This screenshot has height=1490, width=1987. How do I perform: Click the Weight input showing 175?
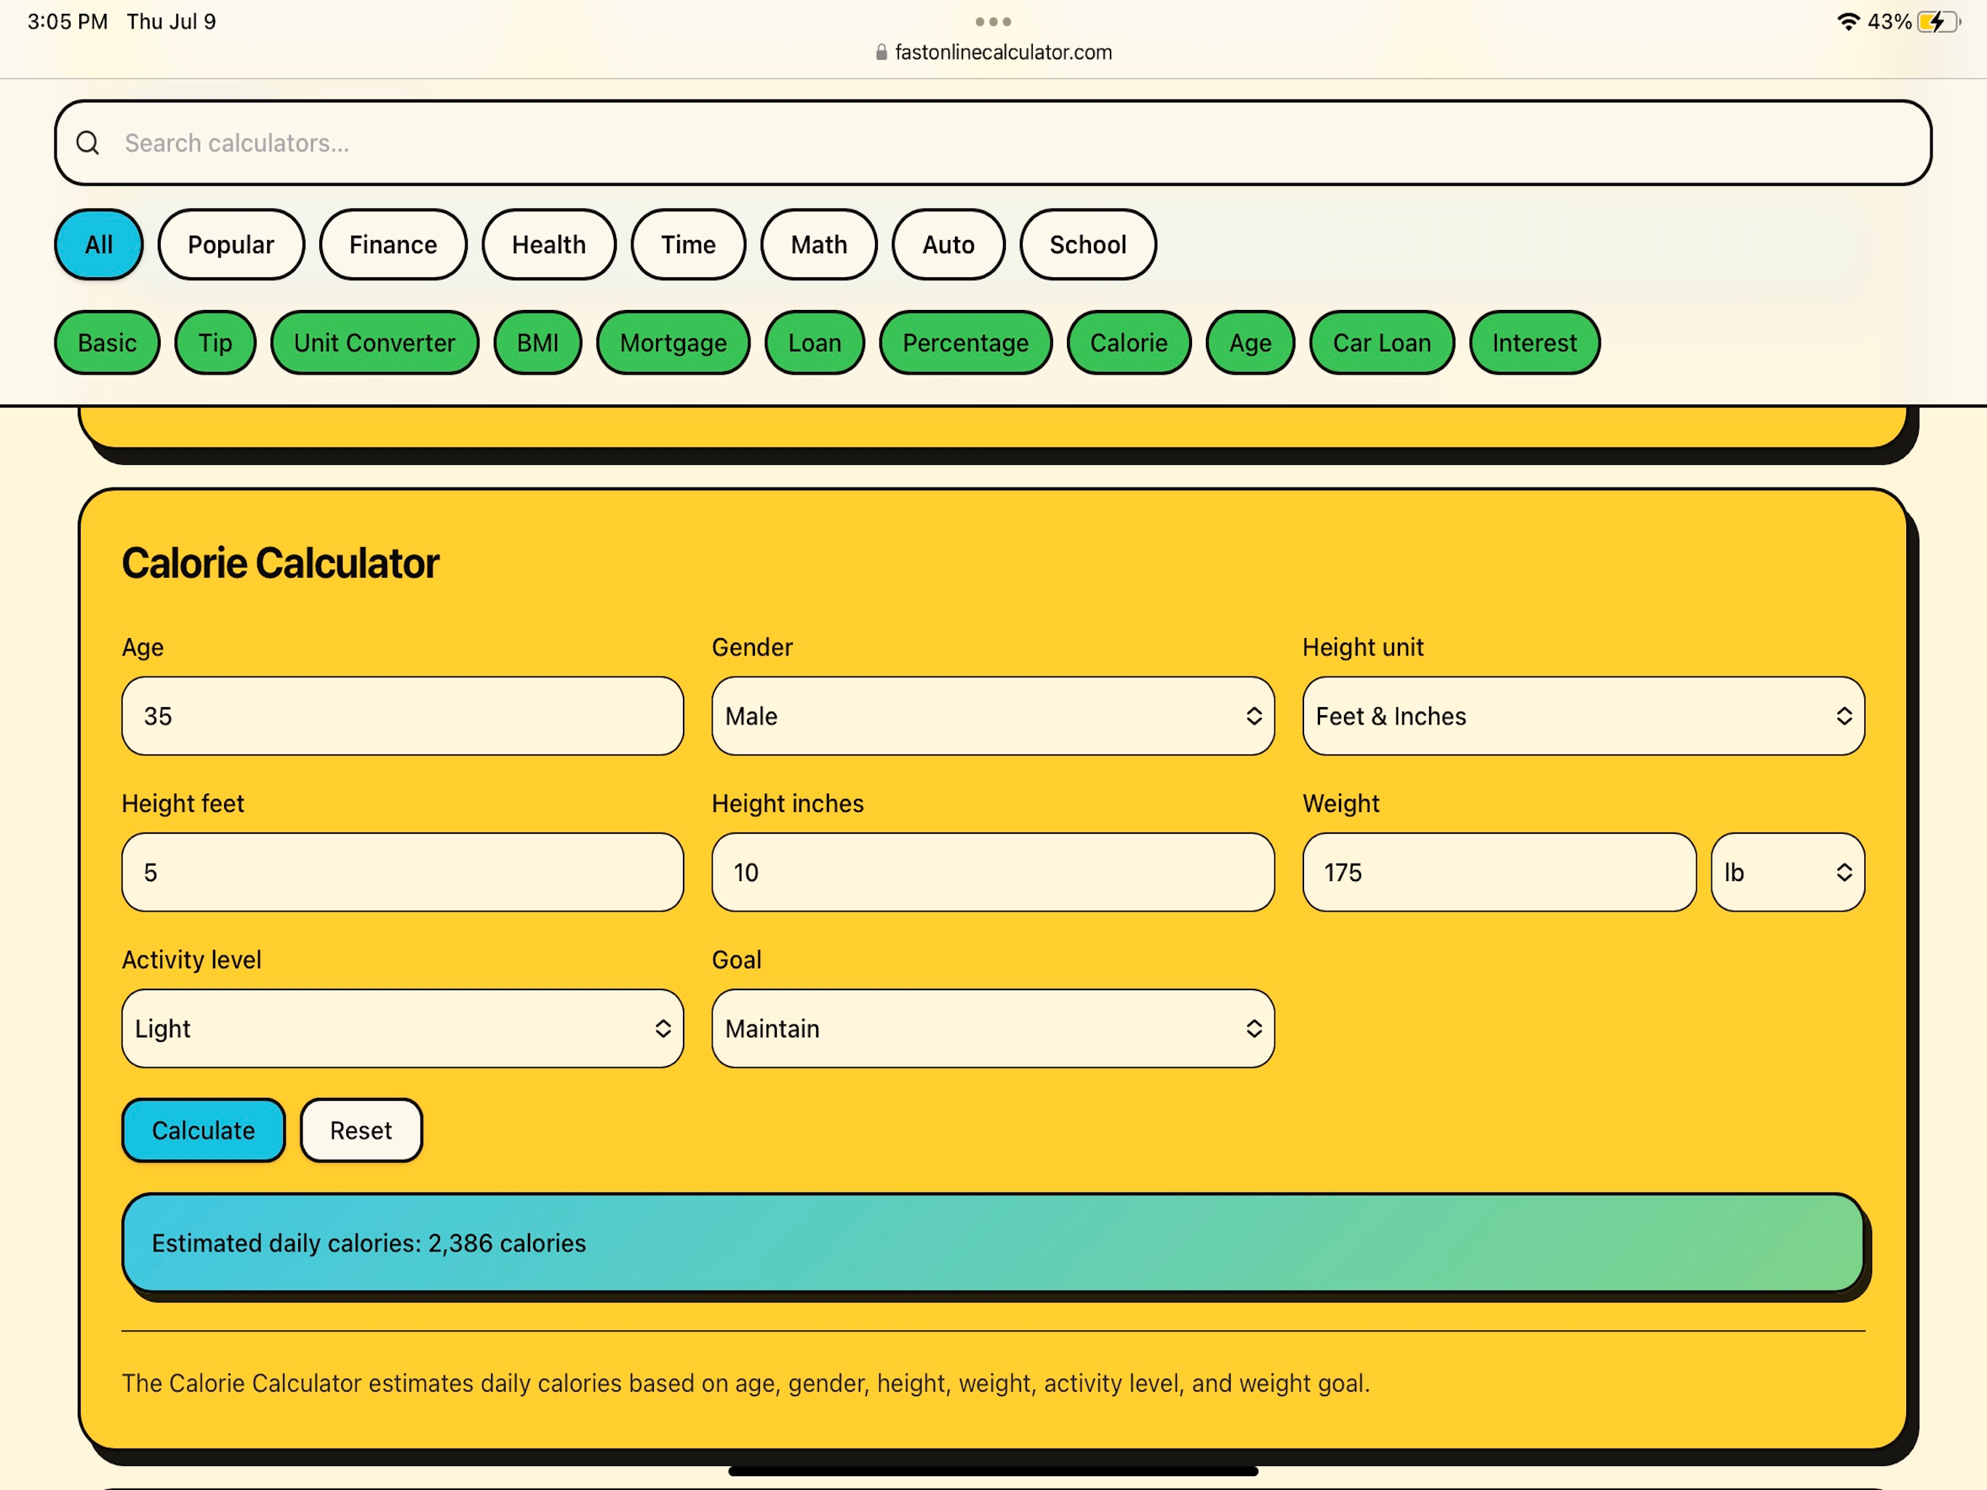click(1499, 872)
